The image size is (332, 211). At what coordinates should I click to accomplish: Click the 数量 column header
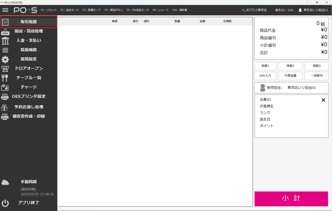point(177,21)
